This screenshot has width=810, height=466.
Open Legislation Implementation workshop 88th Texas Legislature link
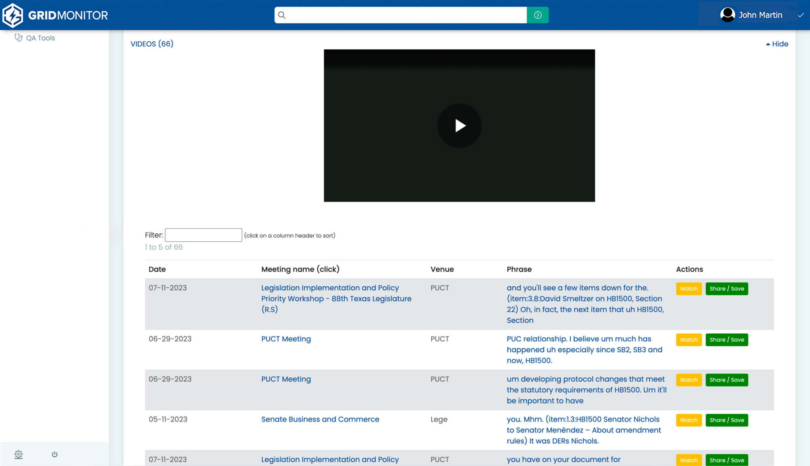tap(336, 298)
